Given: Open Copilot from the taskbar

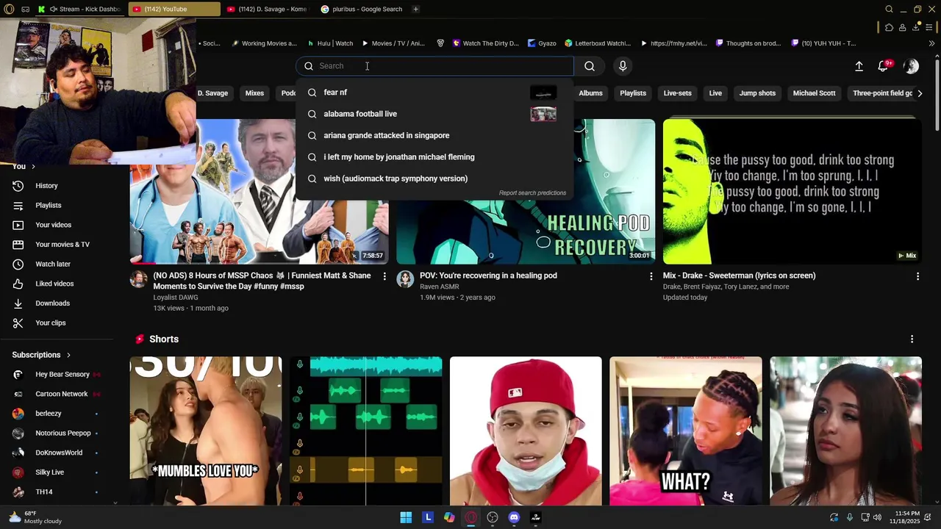Looking at the screenshot, I should click(449, 517).
